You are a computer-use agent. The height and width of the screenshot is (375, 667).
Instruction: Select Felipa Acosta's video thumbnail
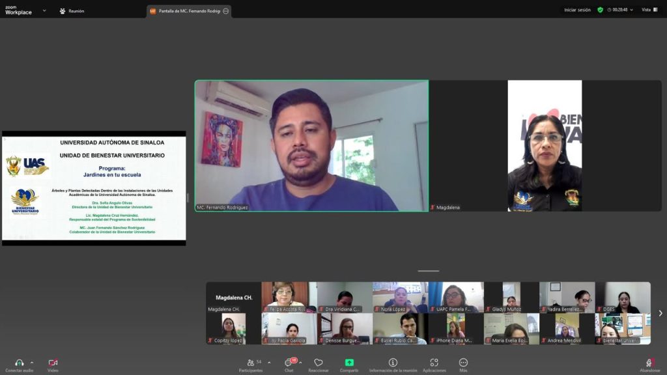289,297
